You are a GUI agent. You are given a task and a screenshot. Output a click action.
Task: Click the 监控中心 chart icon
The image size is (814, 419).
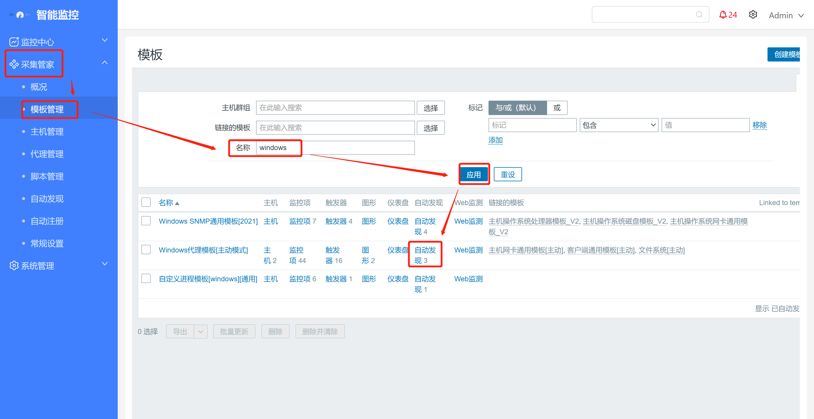click(14, 42)
